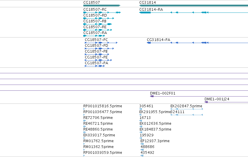Screen dimensions: 248x157
Task: Click the CG18507-PC protein feature
Action: pyautogui.click(x=101, y=43)
